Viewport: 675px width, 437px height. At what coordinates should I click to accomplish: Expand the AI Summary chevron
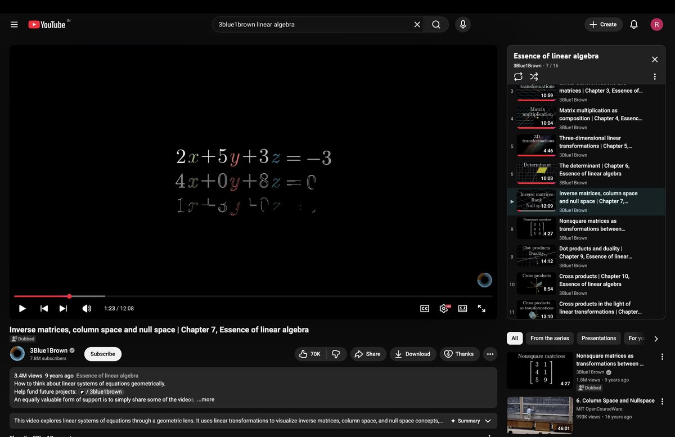click(x=488, y=421)
